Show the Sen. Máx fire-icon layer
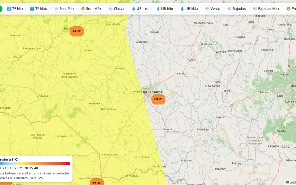Screen dimensions: 296x185 91,9
